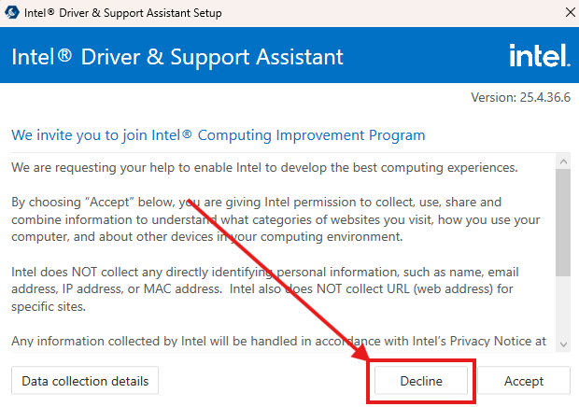Click the Privacy Notice sentence at the bottom
The image size is (579, 407).
click(278, 341)
